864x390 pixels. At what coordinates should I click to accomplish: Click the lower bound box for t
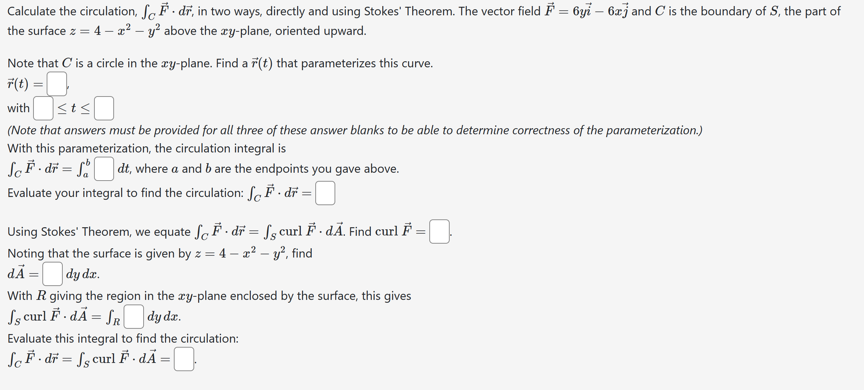click(x=43, y=108)
